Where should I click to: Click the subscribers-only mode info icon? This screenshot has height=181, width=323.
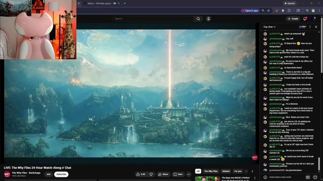click(x=265, y=177)
